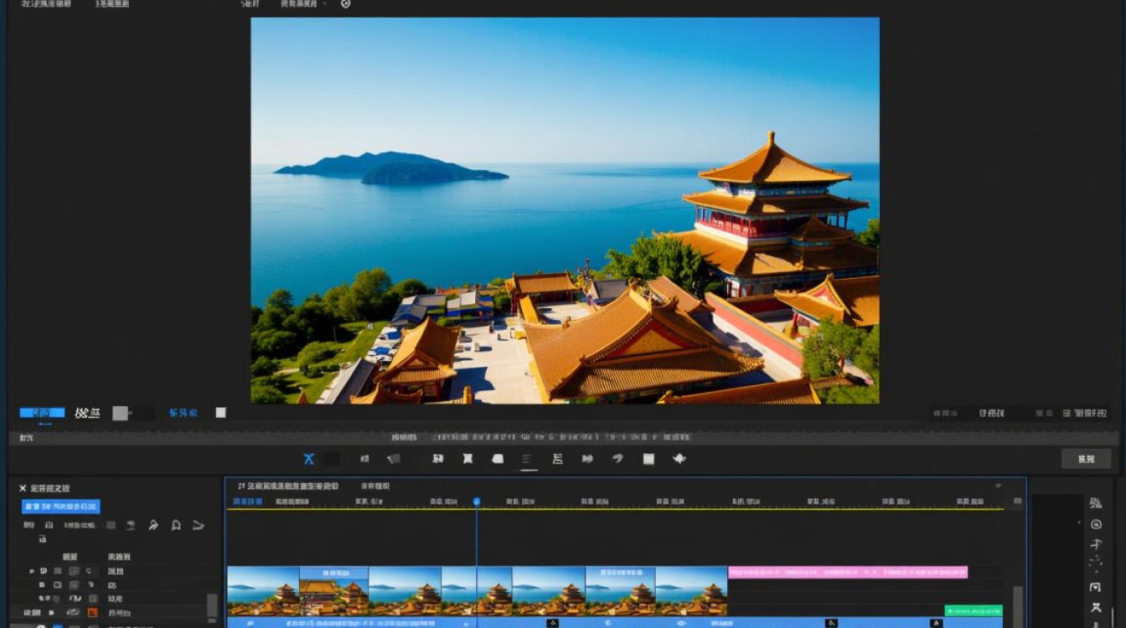This screenshot has height=628, width=1126.
Task: Click the circular target icon in the right vertical toolbar
Action: [1096, 524]
